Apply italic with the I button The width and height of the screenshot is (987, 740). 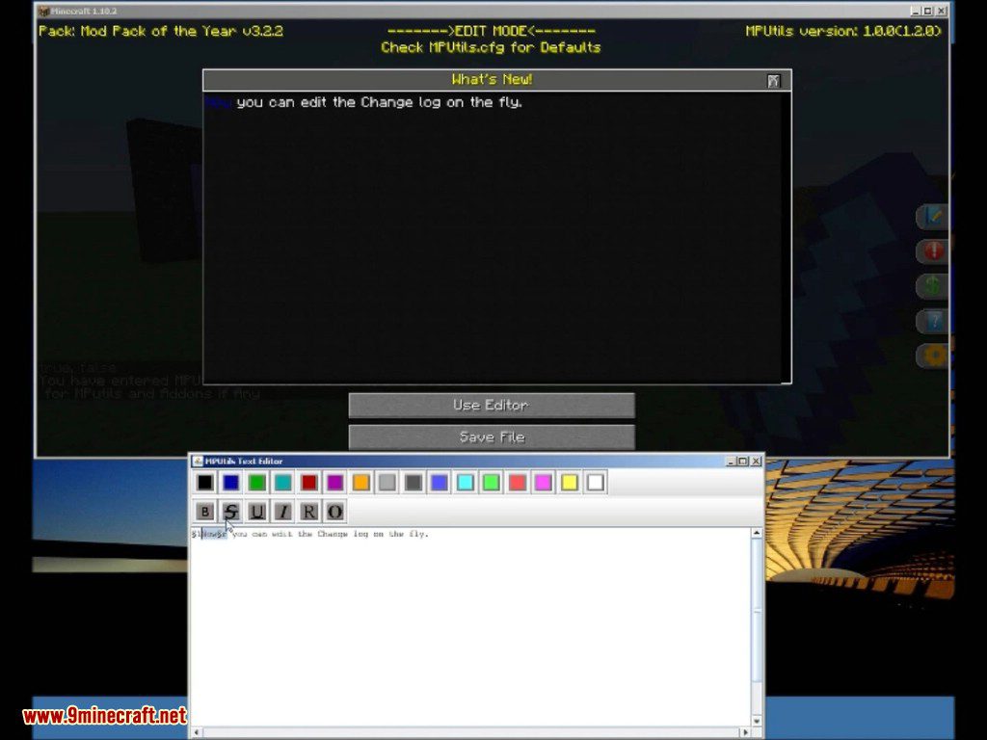pos(282,512)
